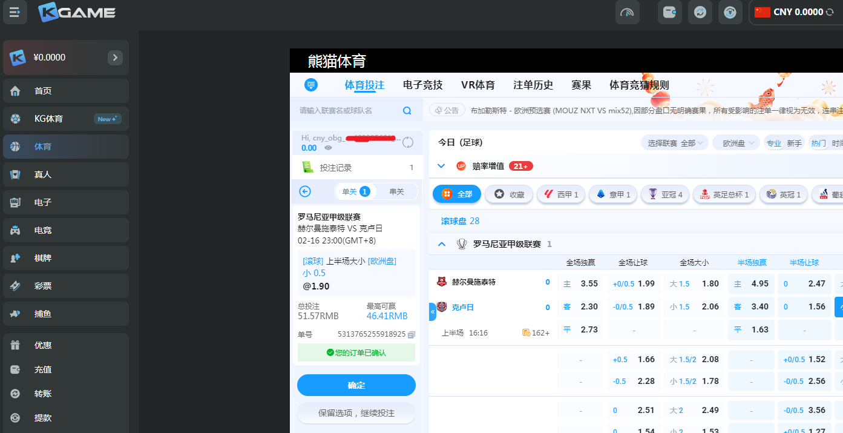Toggle balance visibility eye icon
This screenshot has height=433, width=843.
click(328, 148)
